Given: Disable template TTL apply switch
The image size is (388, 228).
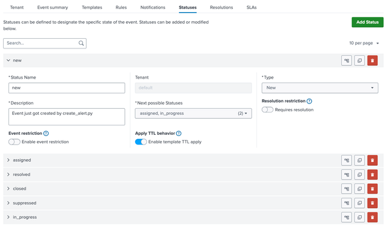Looking at the screenshot, I should [x=141, y=142].
